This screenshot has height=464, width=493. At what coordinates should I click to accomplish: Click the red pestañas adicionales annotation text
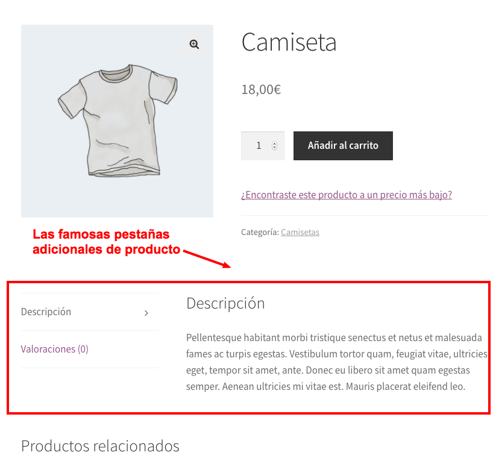point(106,242)
